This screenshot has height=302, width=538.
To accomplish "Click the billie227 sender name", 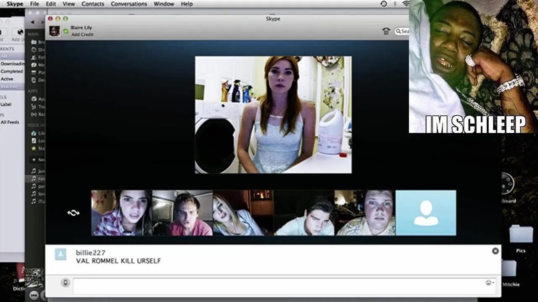I will tap(90, 253).
